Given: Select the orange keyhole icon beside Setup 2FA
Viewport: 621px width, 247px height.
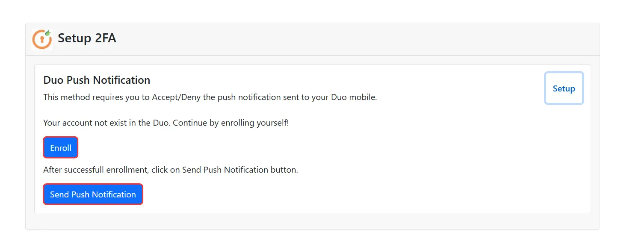Looking at the screenshot, I should (x=42, y=39).
